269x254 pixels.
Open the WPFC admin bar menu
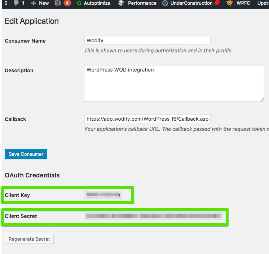(243, 3)
